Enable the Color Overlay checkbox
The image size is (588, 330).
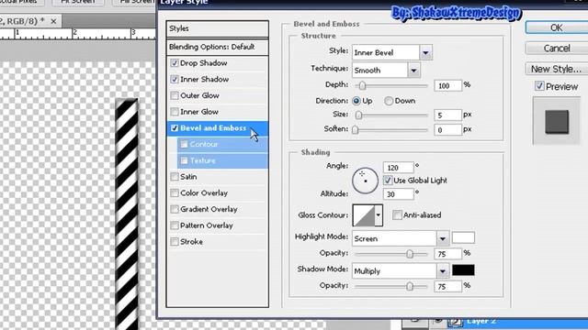tap(174, 193)
